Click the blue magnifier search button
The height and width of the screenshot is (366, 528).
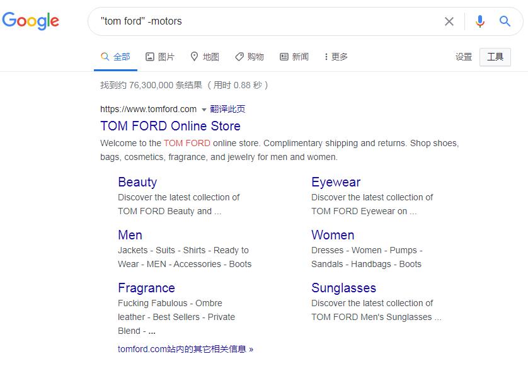(x=505, y=21)
